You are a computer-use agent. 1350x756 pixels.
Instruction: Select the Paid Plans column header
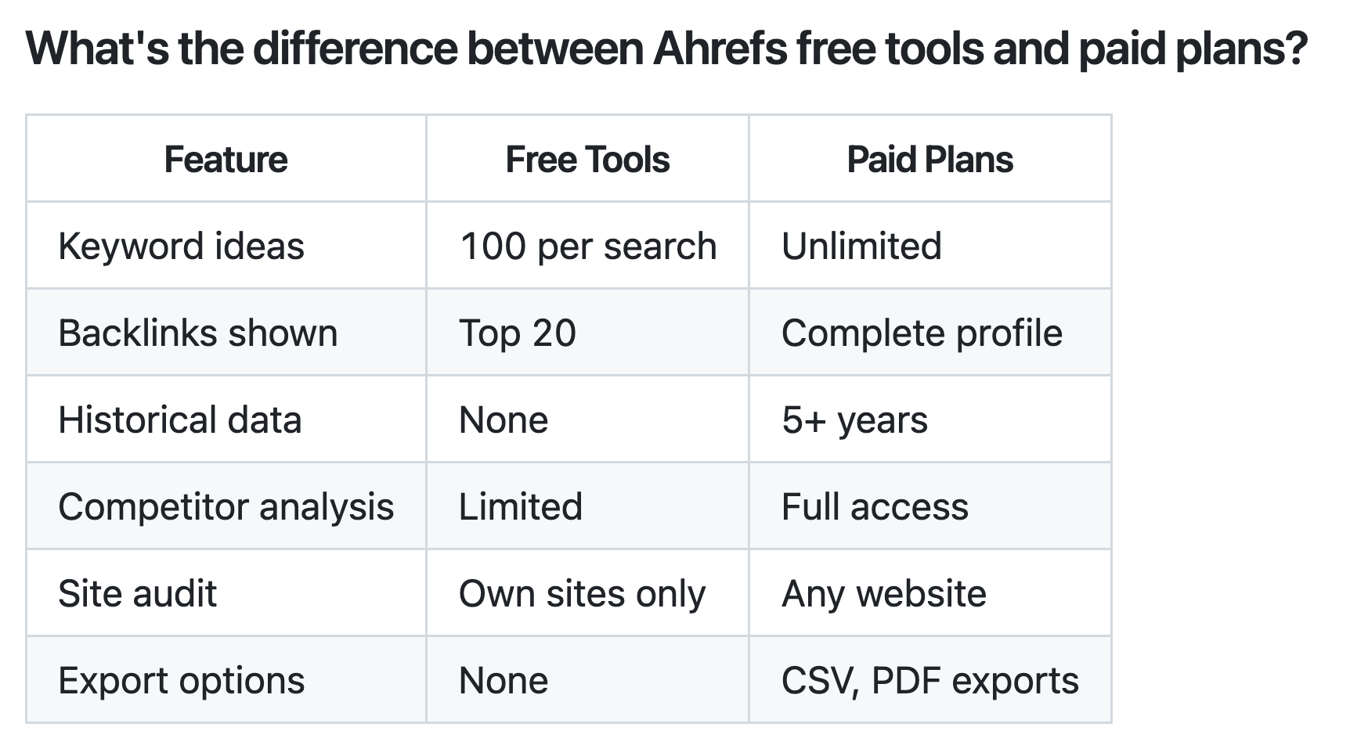coord(929,159)
